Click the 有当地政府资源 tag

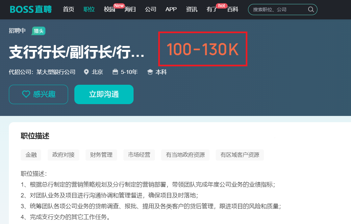185,155
